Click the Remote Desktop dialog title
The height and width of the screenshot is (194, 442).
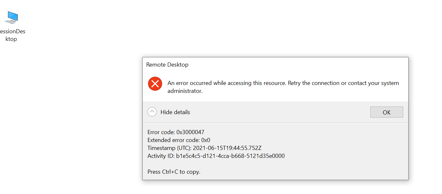pyautogui.click(x=167, y=64)
